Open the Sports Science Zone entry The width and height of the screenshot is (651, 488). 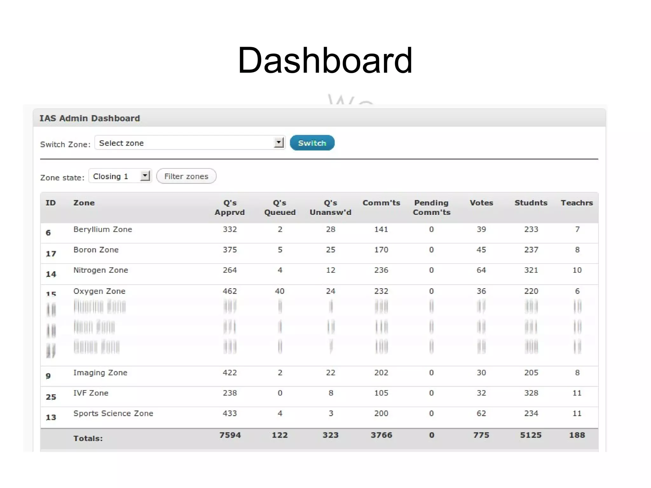[113, 413]
